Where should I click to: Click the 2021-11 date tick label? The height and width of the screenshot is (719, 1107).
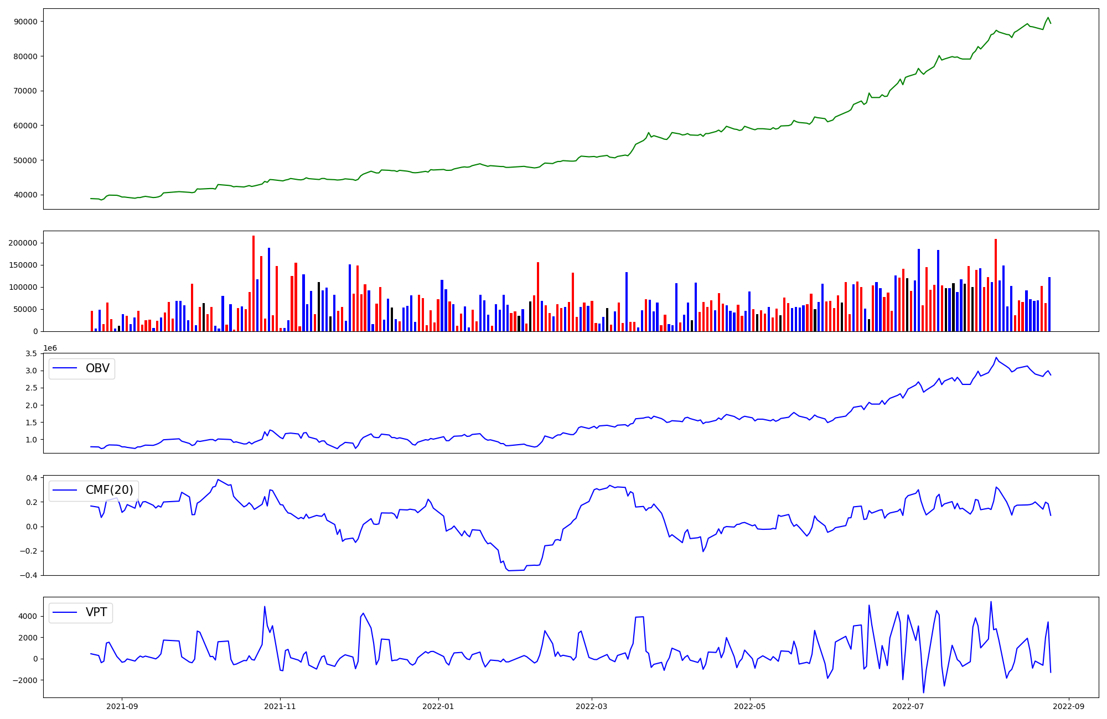tap(280, 706)
